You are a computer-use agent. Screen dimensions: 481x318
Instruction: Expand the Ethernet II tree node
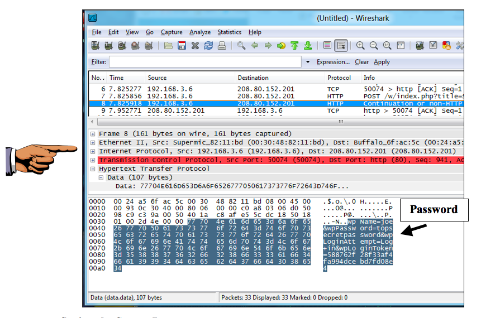[93, 143]
